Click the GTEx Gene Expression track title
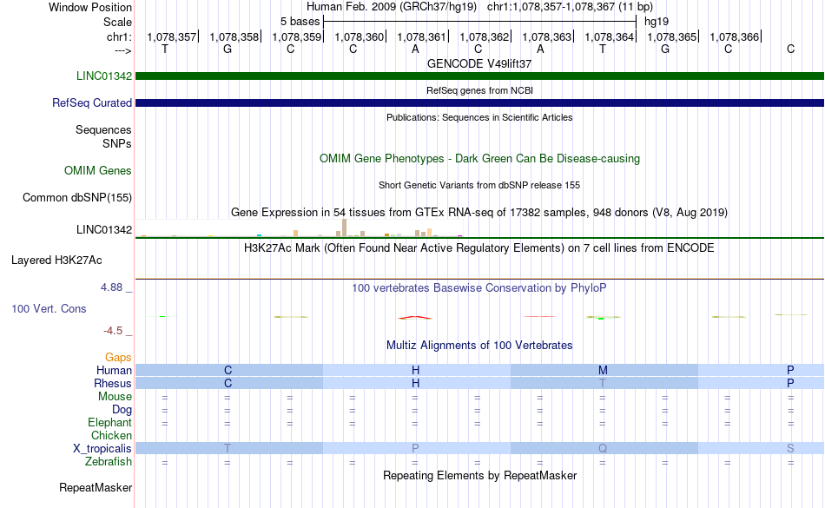 (479, 213)
